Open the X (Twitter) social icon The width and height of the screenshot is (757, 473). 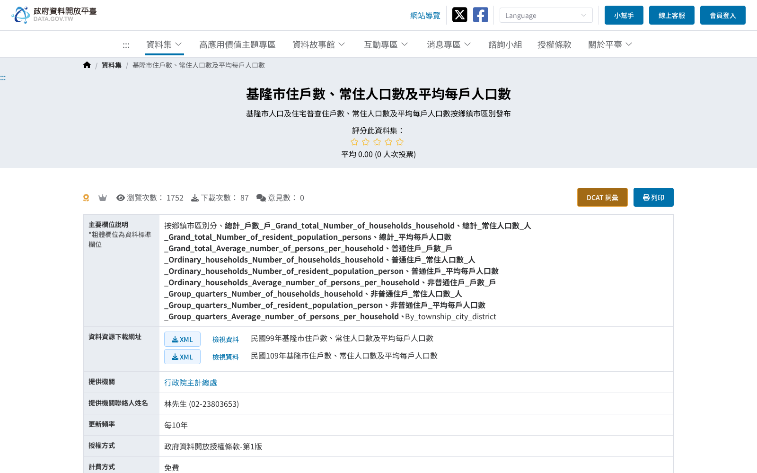coord(459,15)
